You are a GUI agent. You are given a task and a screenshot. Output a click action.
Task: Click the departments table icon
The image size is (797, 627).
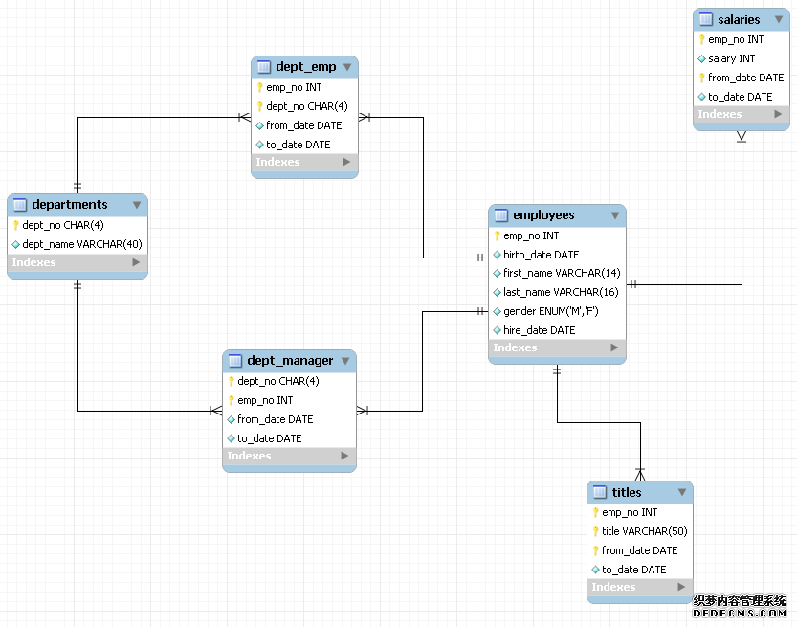(x=20, y=204)
